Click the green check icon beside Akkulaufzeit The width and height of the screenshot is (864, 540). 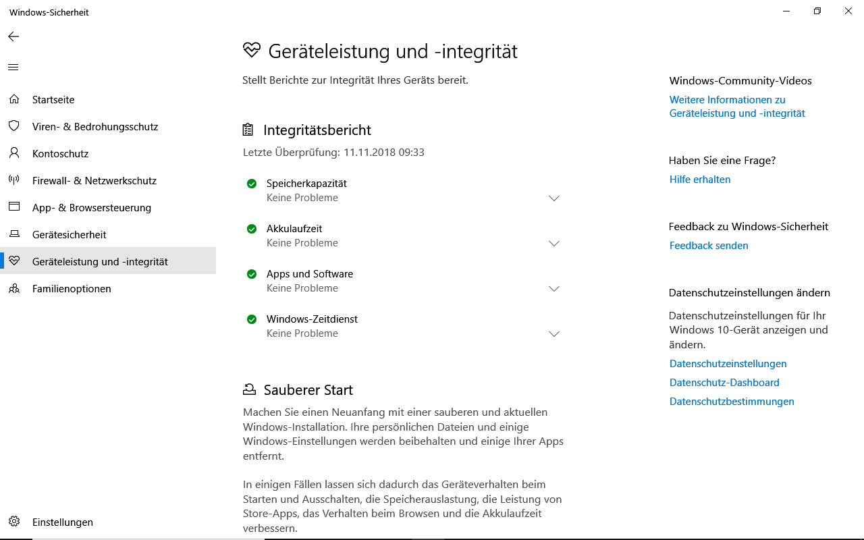(x=252, y=229)
